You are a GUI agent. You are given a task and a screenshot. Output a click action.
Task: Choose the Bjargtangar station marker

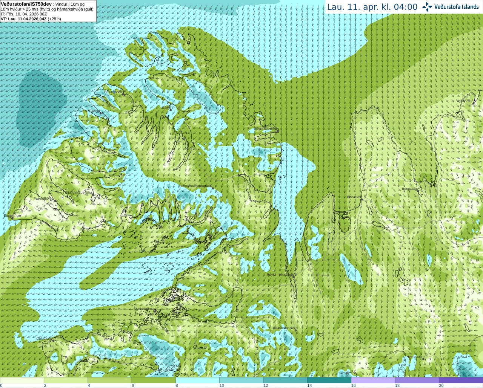click(x=12, y=218)
